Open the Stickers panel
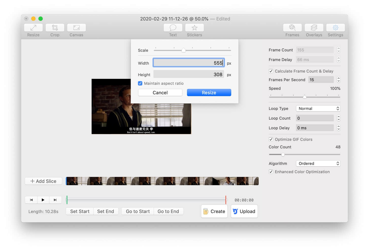This screenshot has height=250, width=369. coord(194,28)
